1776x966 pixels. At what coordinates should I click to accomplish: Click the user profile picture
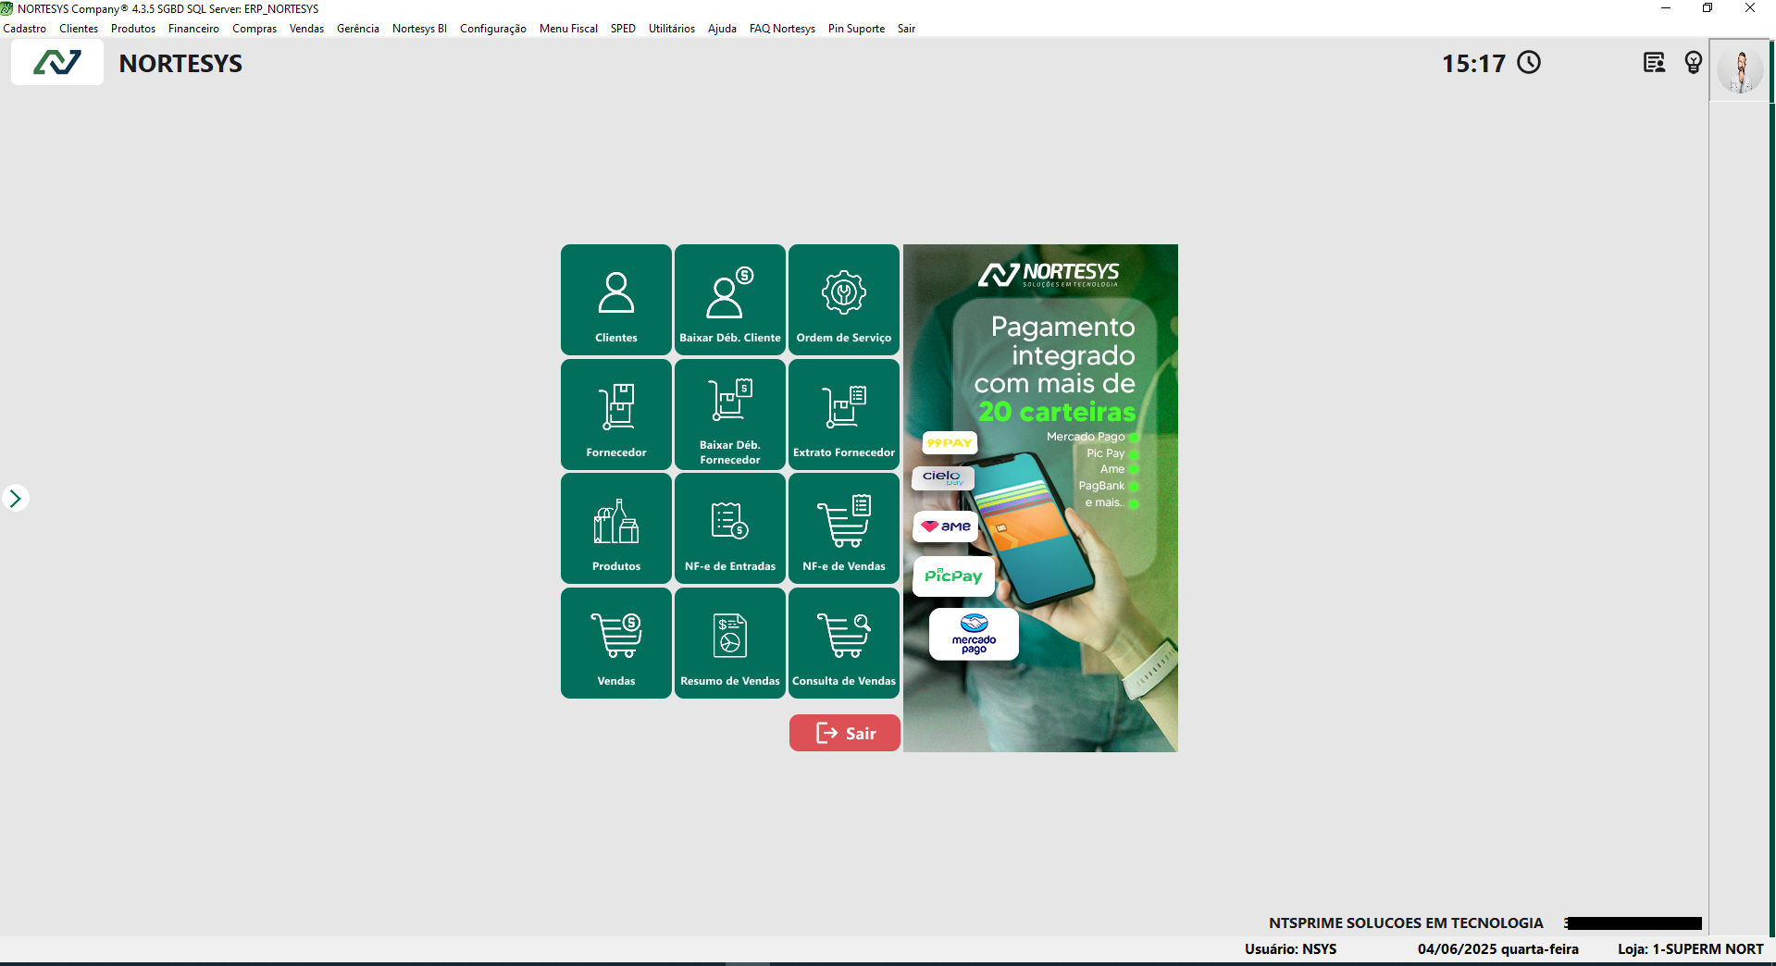pos(1740,70)
